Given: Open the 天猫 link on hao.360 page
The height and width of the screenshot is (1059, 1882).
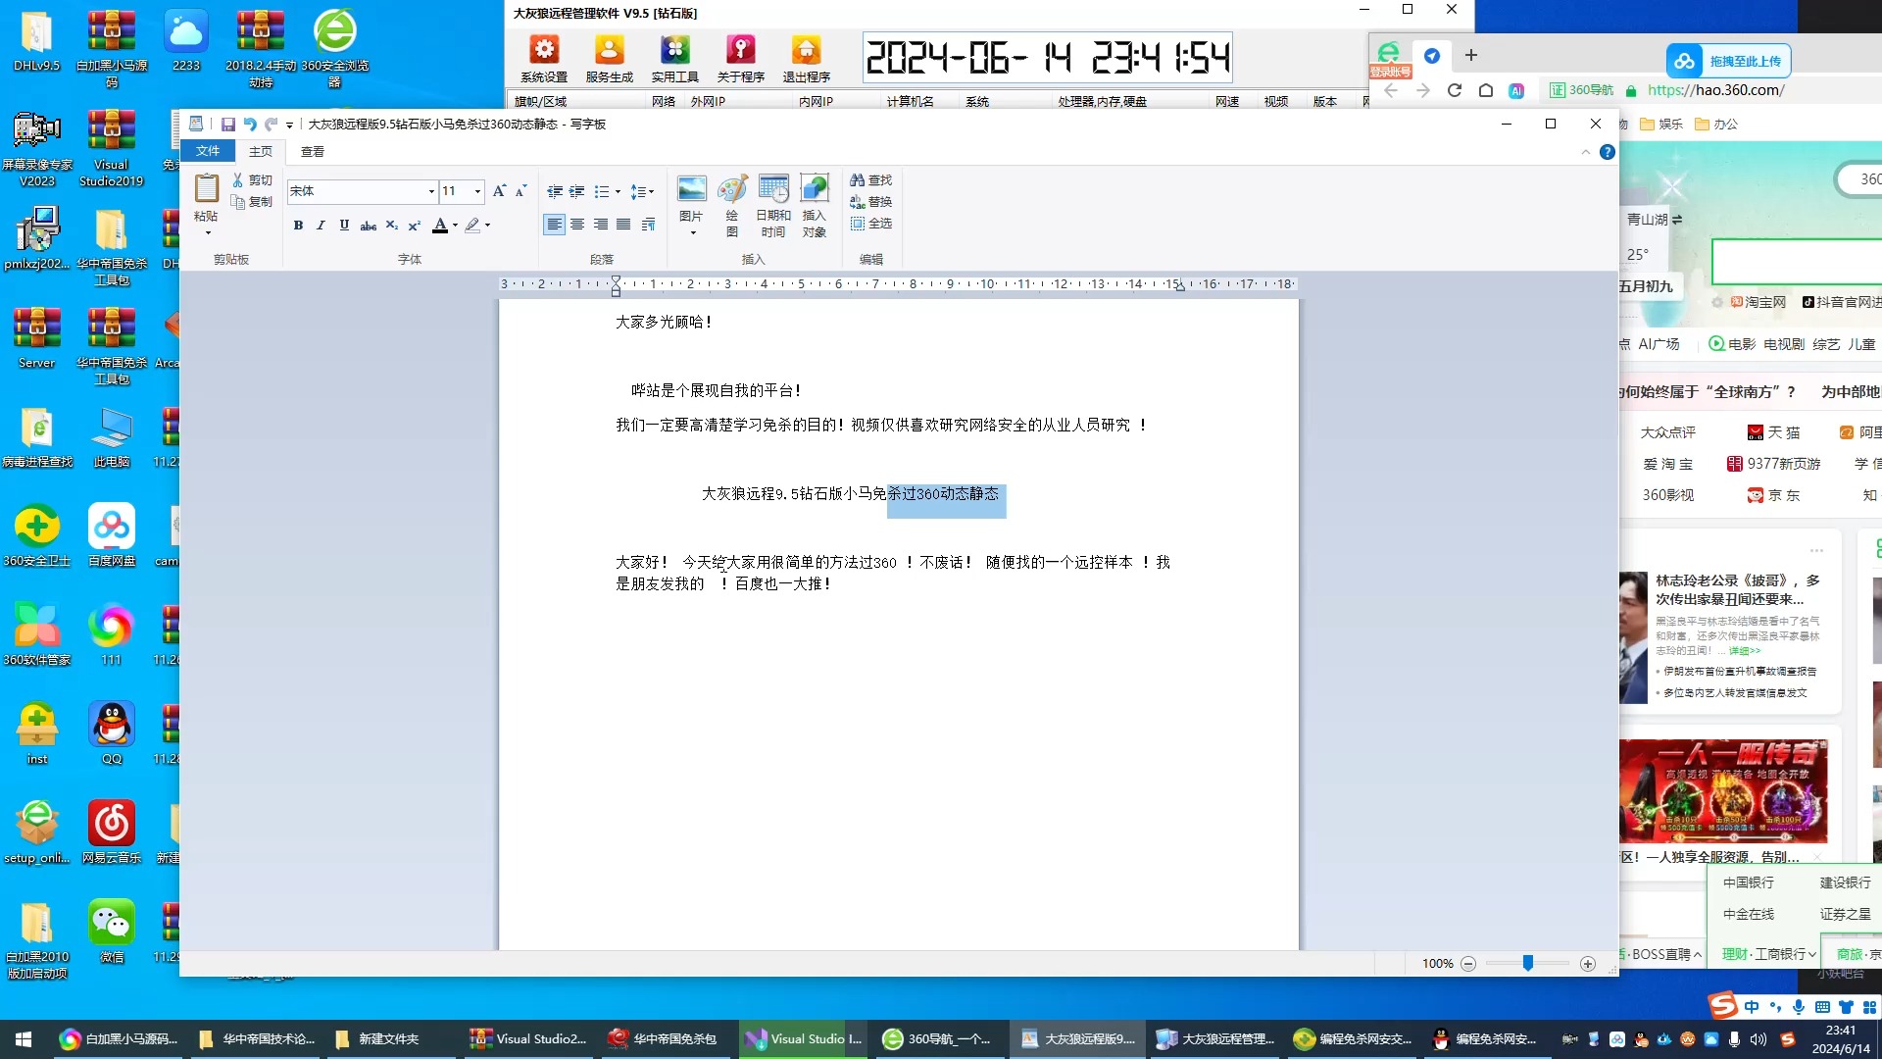Looking at the screenshot, I should pos(1774,432).
